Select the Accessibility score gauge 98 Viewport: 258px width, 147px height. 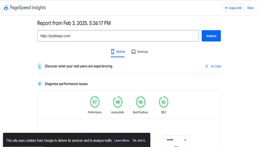click(x=118, y=102)
